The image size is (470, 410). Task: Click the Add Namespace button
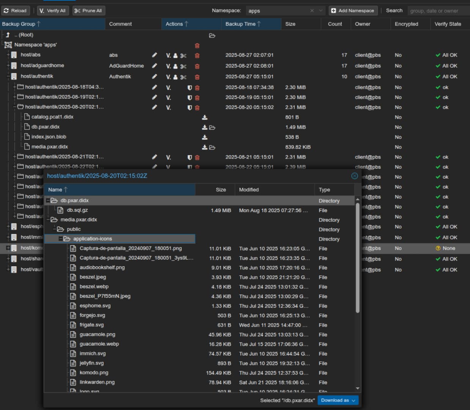pos(353,11)
